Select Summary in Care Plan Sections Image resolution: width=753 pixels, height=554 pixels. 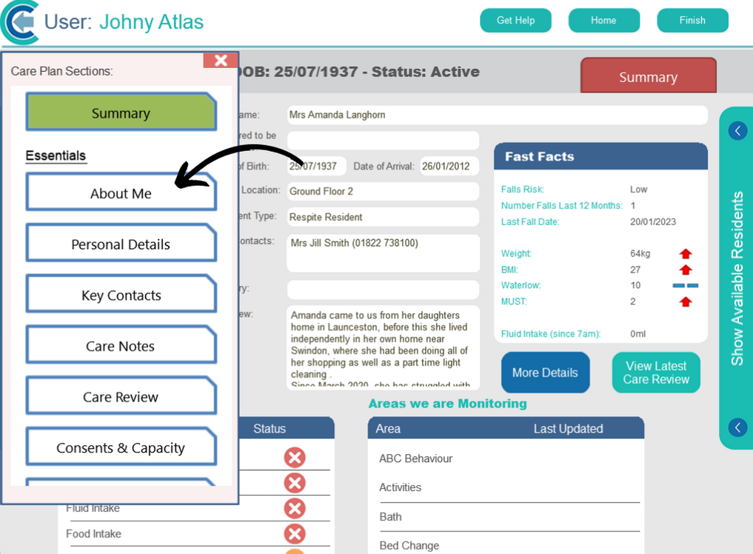[x=121, y=113]
